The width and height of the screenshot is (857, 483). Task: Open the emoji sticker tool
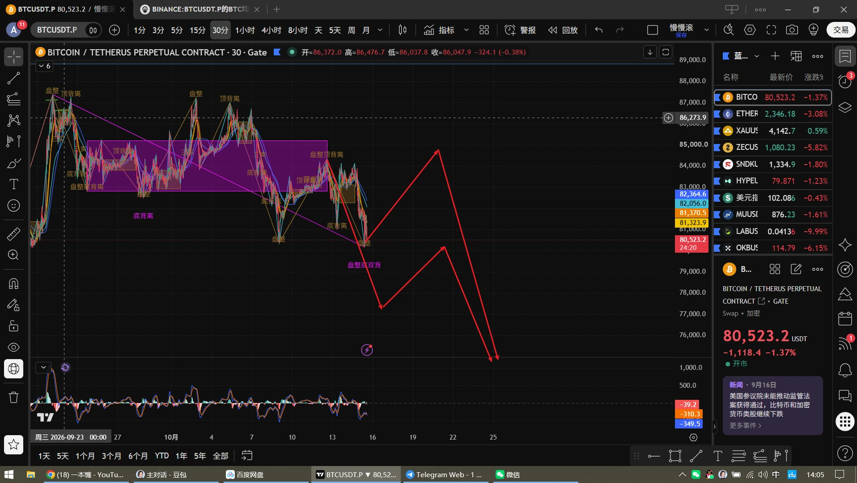click(14, 206)
